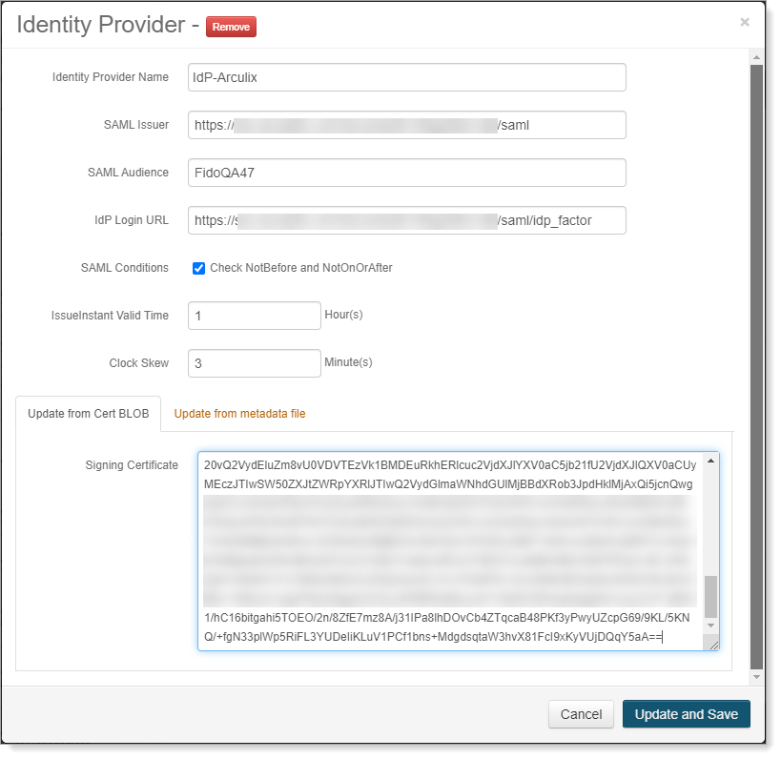Focus the SAML Issuer URL field
Viewport: 781px width, 759px height.
[406, 125]
